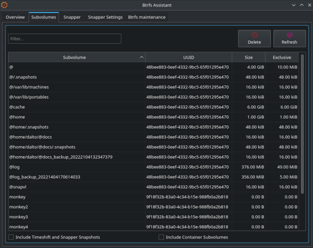The image size is (313, 248).
Task: Click the Btrfs Assistant app icon in title bar
Action: click(5, 5)
